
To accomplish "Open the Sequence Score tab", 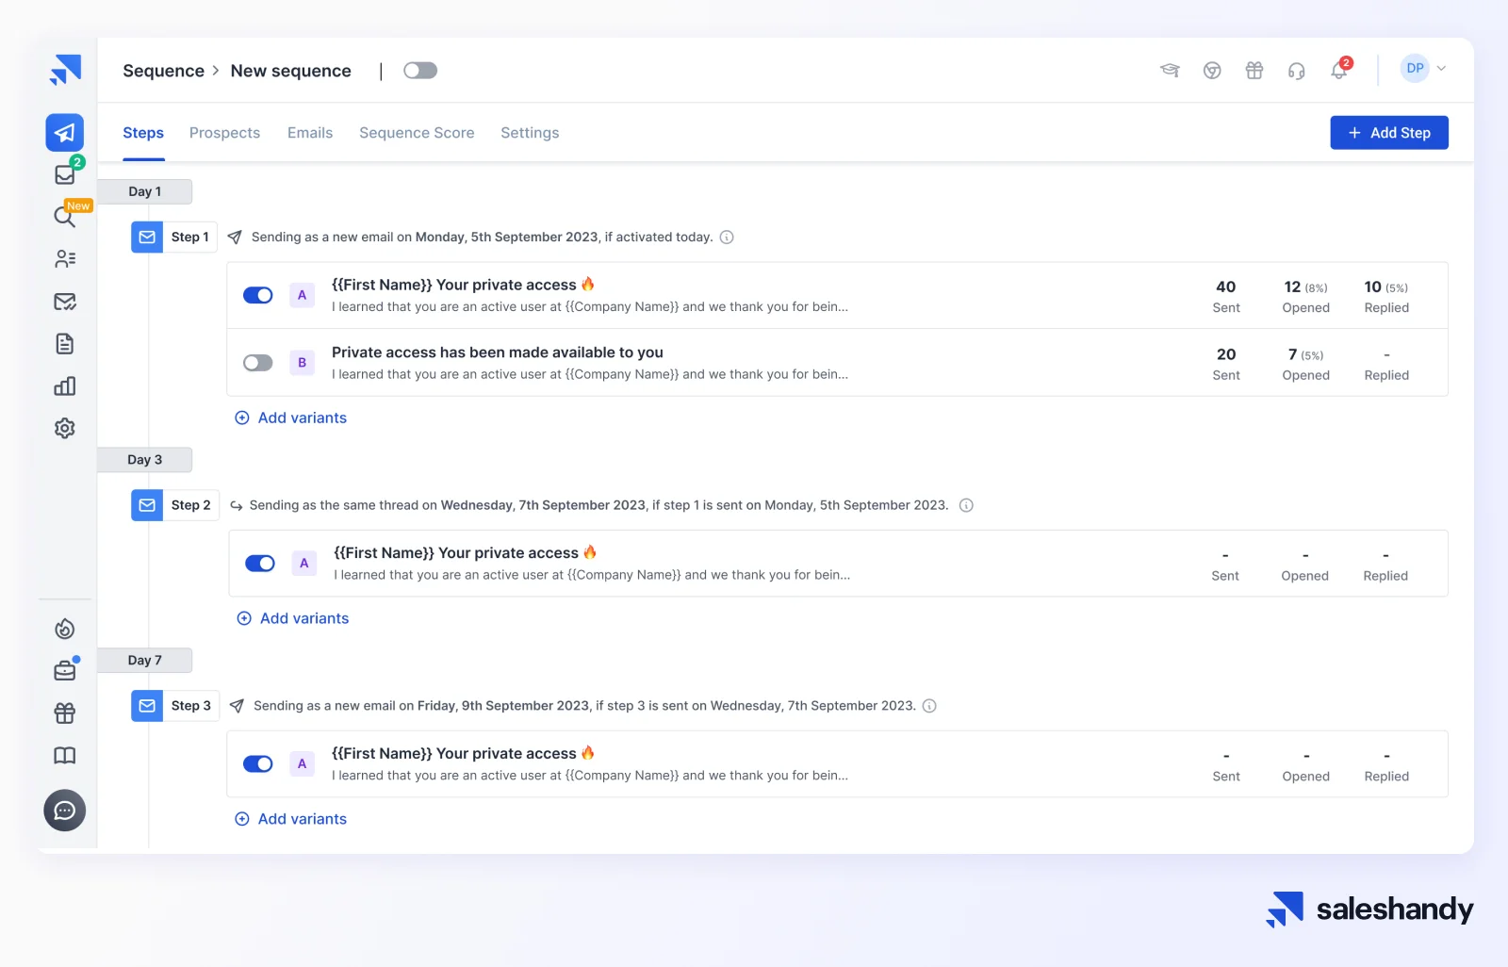I will tap(417, 133).
